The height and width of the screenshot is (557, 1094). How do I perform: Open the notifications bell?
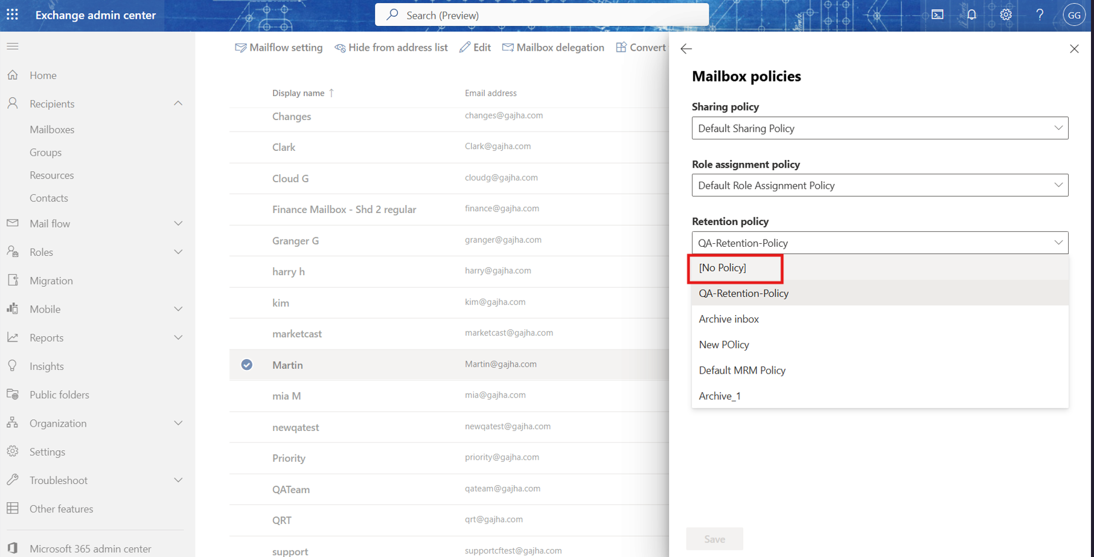click(971, 14)
